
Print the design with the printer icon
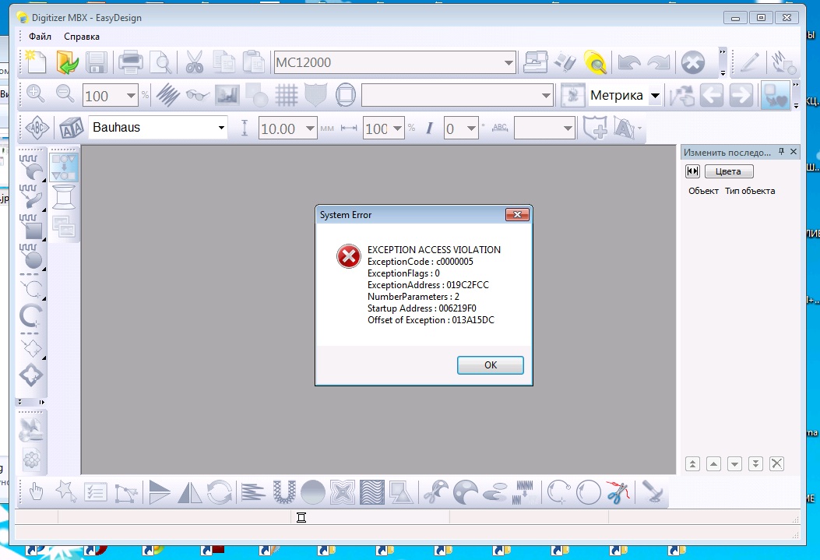pyautogui.click(x=130, y=62)
